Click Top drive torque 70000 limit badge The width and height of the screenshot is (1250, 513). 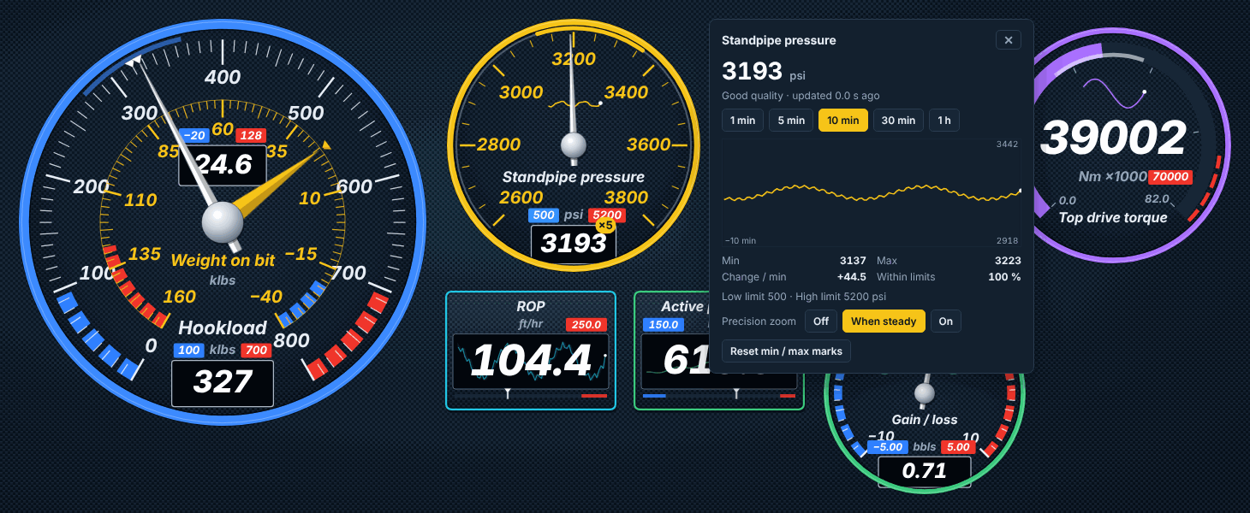pos(1172,177)
